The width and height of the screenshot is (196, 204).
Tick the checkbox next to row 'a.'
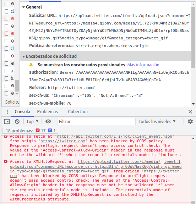(x=6, y=71)
